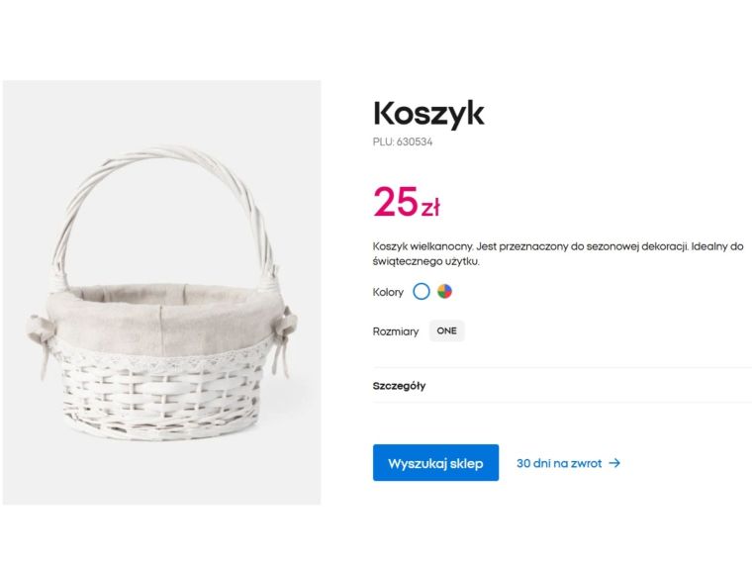Image resolution: width=752 pixels, height=564 pixels.
Task: Select the white color swatch
Action: (422, 292)
